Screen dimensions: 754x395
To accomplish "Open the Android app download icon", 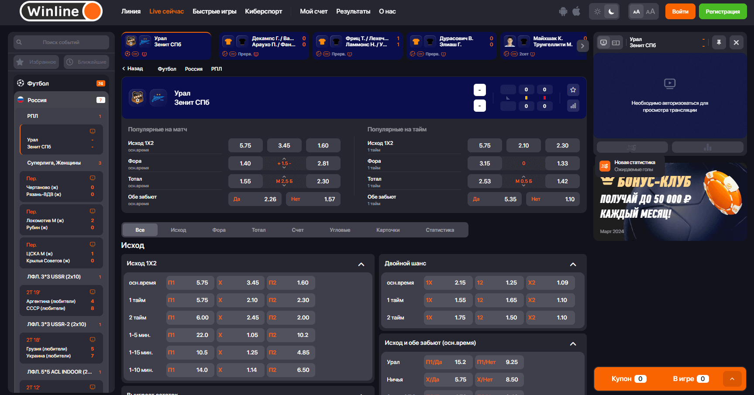I will click(x=563, y=11).
